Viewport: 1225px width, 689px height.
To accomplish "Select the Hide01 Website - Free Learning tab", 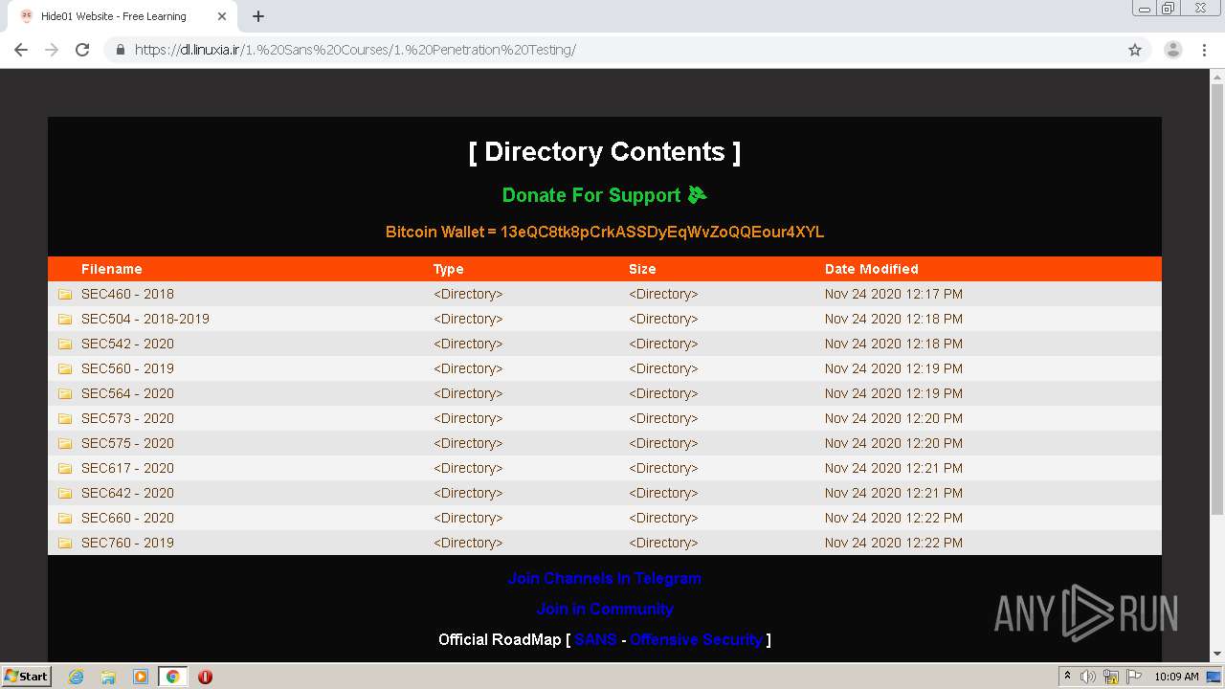I will click(122, 16).
